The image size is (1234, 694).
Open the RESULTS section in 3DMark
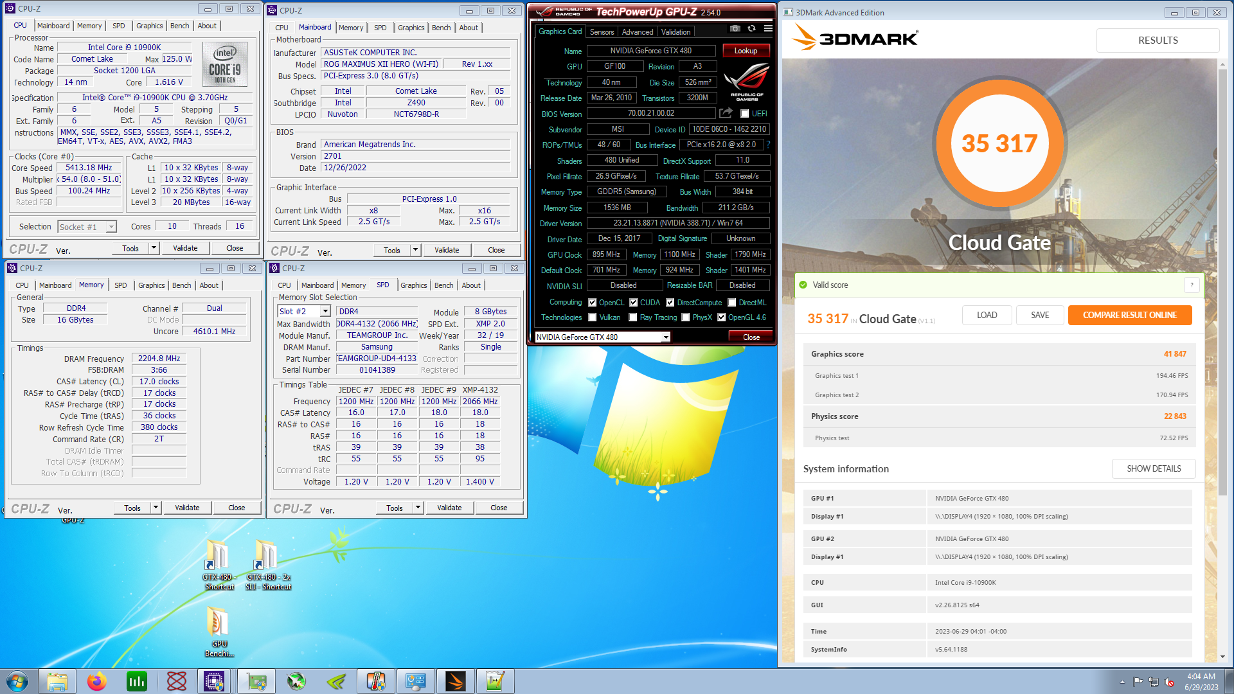[x=1158, y=40]
